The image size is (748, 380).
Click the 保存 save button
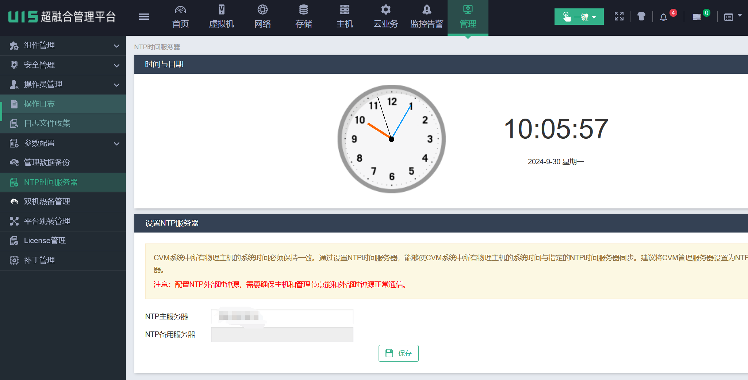click(x=399, y=353)
